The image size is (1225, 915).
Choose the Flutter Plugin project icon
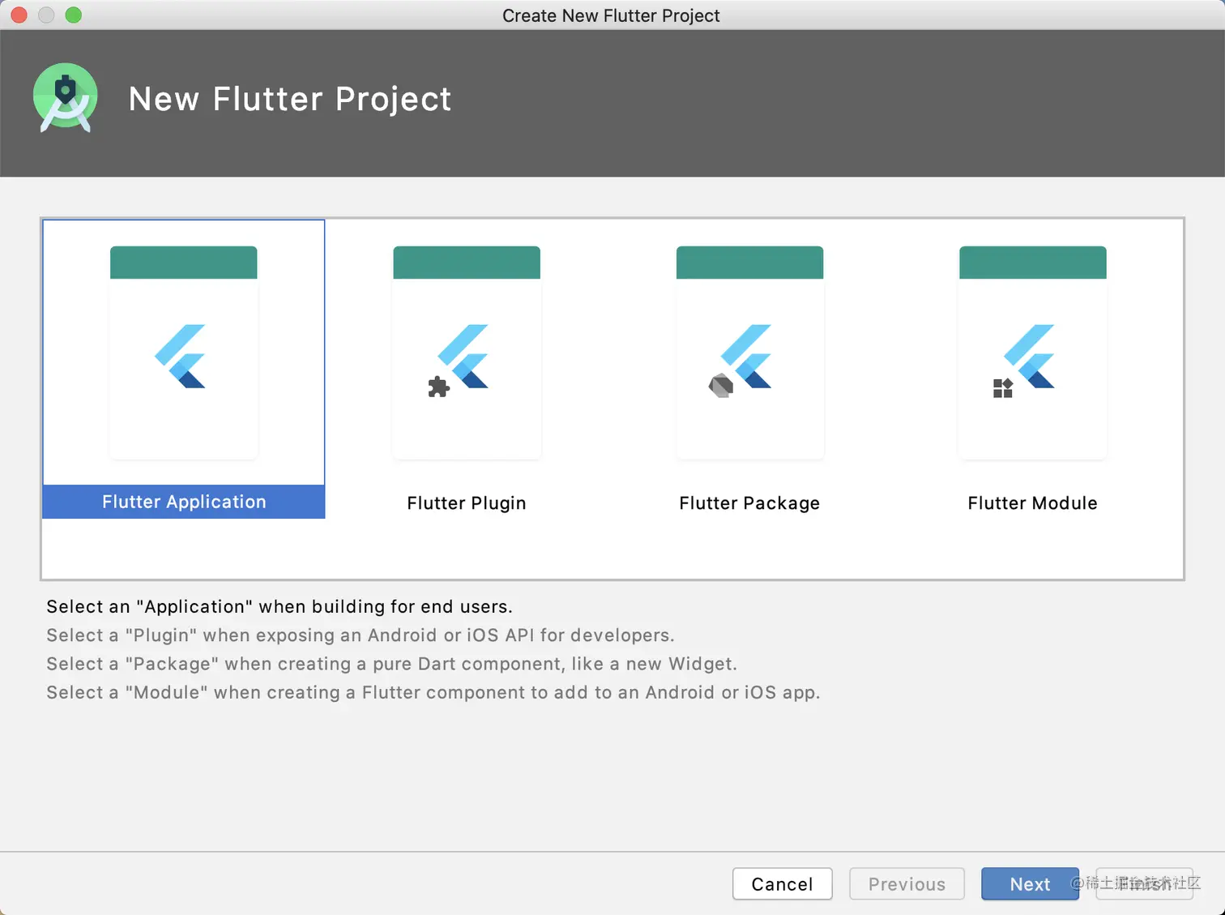(467, 353)
